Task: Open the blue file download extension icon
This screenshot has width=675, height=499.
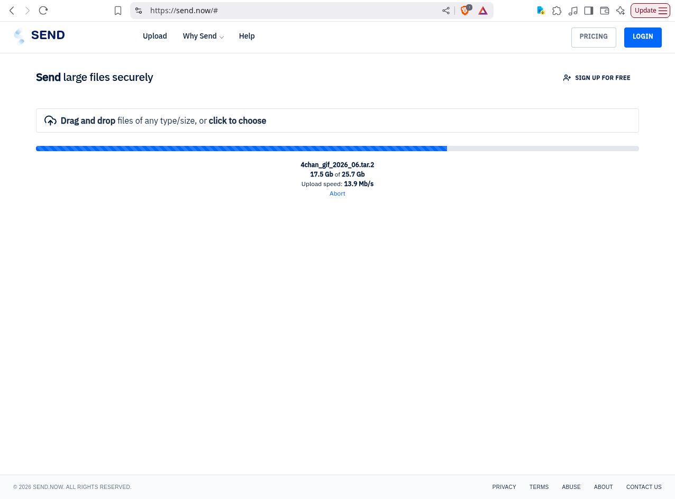Action: tap(541, 11)
